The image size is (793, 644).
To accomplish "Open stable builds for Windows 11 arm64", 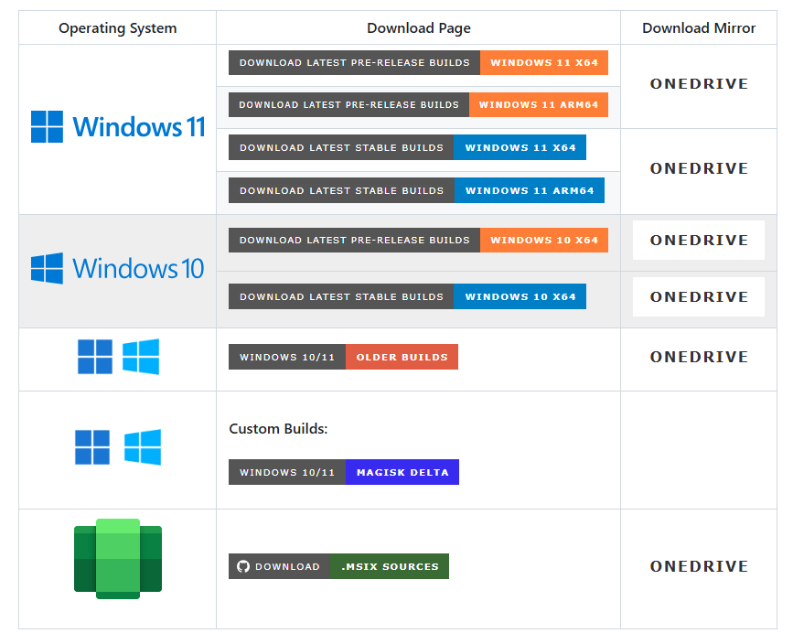I will pos(416,190).
